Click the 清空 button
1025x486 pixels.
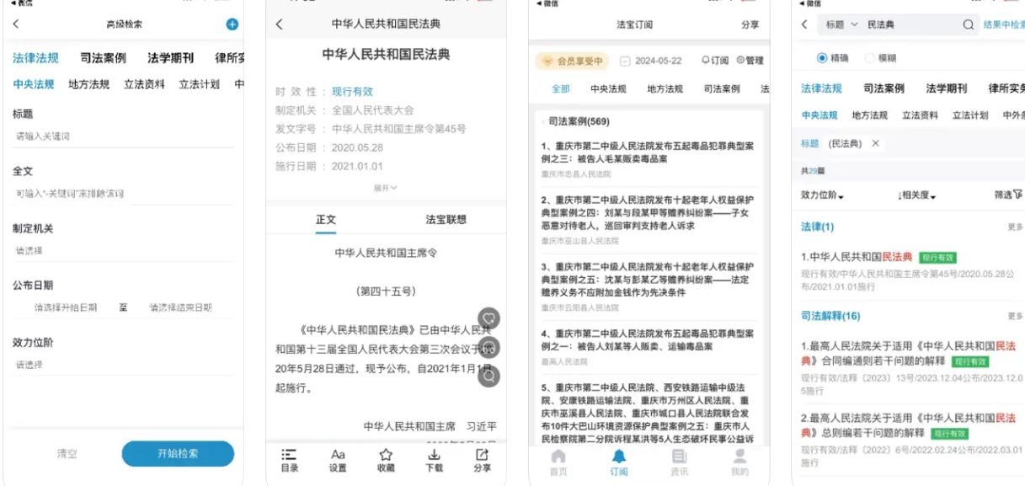click(67, 453)
